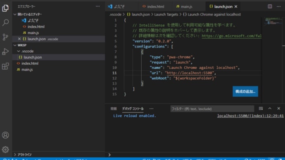The image size is (285, 160).
Task: Click the Launch Targets breadcrumb
Action: pyautogui.click(x=166, y=14)
